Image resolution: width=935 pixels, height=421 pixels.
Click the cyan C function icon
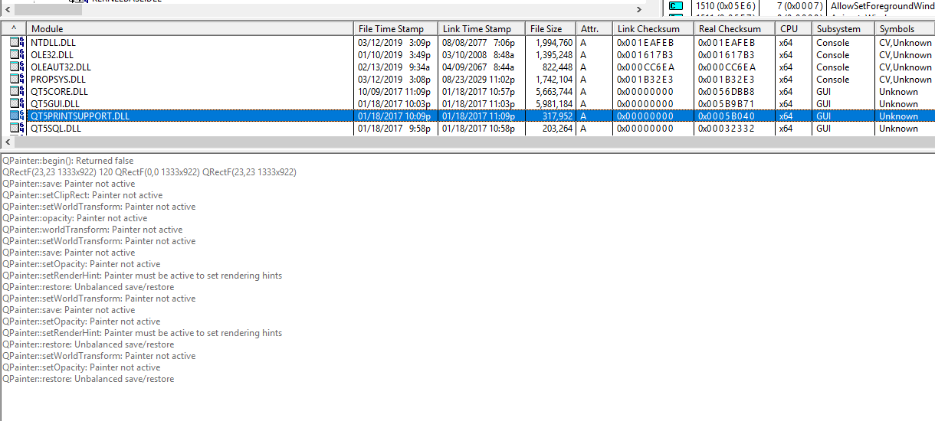[675, 6]
